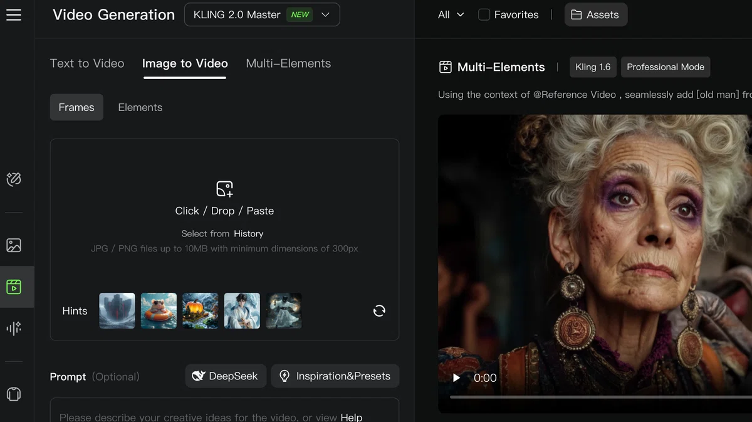Click the 0:00 video timestamp
Image resolution: width=752 pixels, height=422 pixels.
[485, 378]
